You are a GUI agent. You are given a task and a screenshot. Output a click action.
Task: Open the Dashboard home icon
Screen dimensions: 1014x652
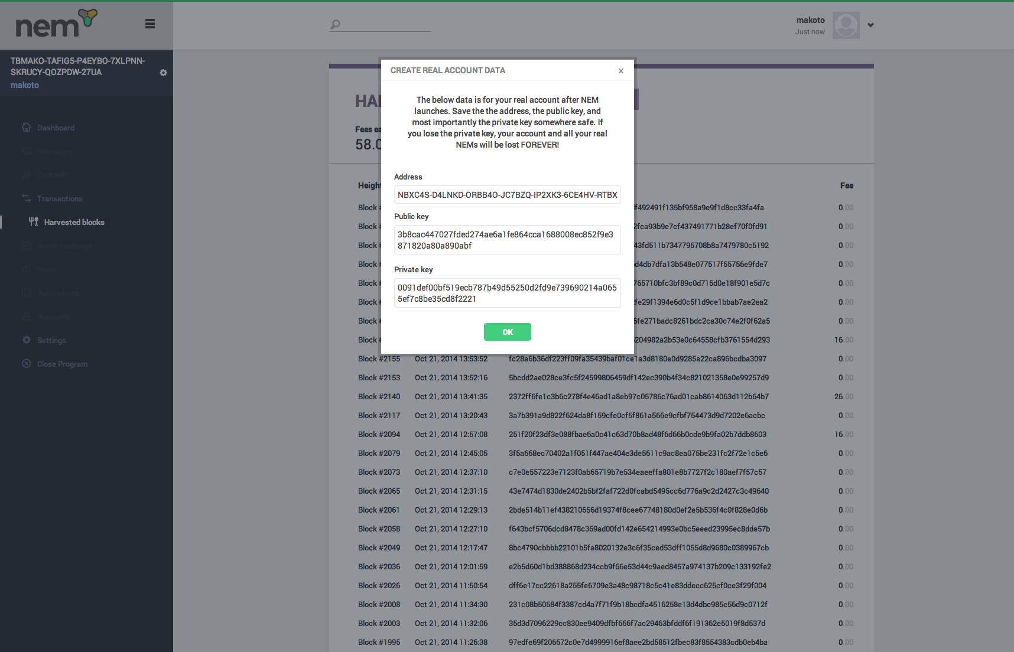[27, 127]
